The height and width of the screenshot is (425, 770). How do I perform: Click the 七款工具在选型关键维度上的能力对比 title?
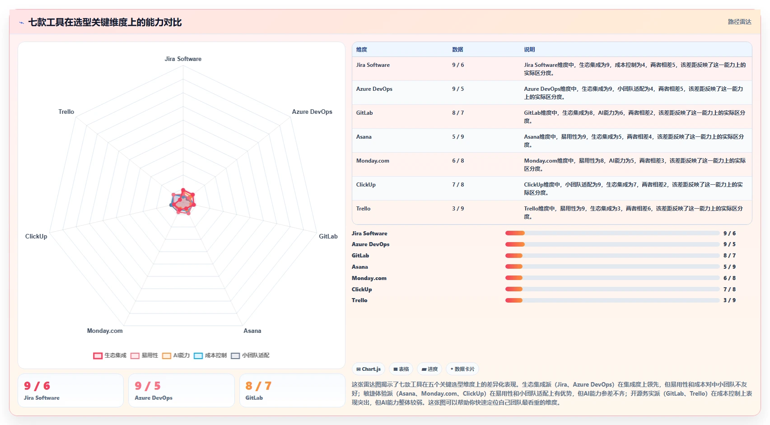pyautogui.click(x=105, y=22)
